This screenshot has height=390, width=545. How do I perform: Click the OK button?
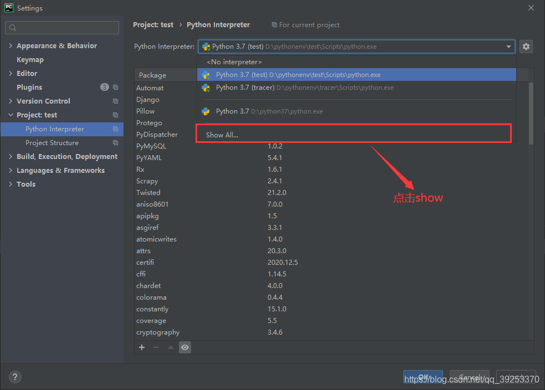423,377
